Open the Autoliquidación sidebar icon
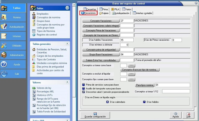The image size is (199, 121). (4, 27)
